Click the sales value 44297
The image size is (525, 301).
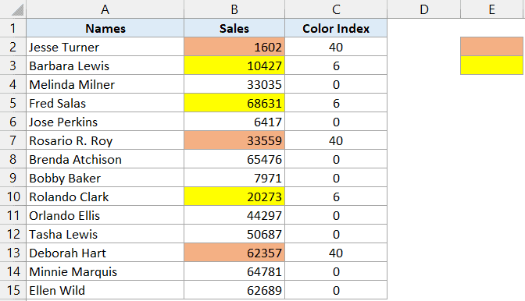(234, 214)
